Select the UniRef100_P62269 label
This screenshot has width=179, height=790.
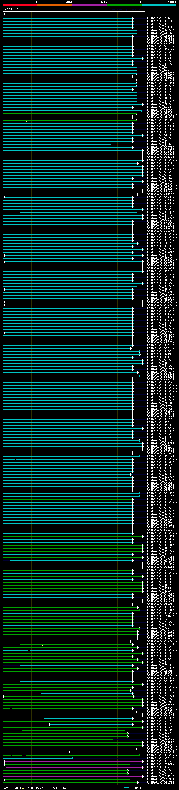[161, 434]
